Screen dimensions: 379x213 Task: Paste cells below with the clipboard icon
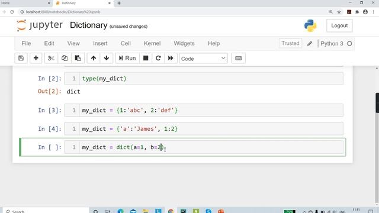pos(78,58)
